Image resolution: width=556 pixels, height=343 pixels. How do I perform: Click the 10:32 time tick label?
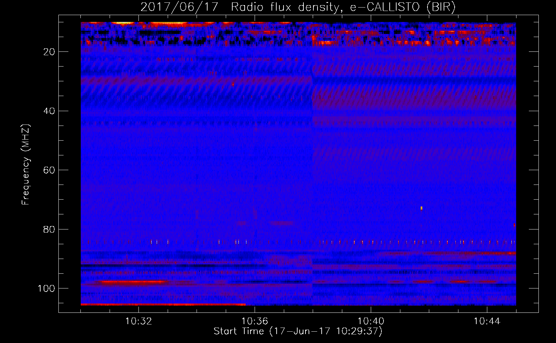pyautogui.click(x=138, y=321)
